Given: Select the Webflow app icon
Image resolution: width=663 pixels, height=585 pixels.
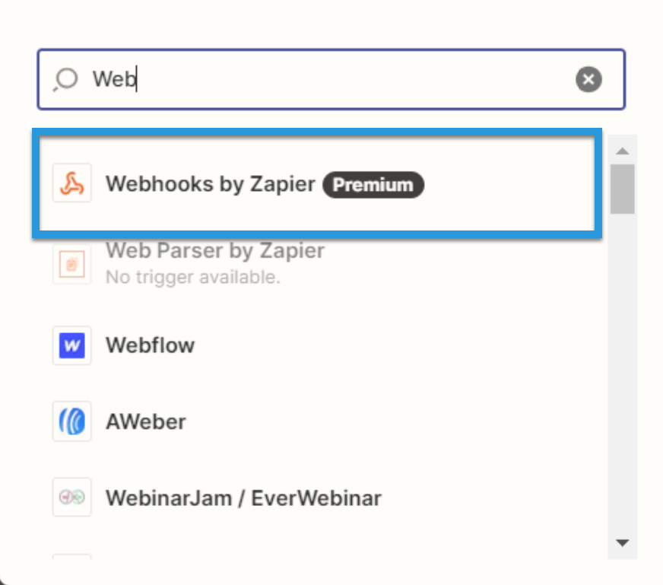Looking at the screenshot, I should point(71,345).
